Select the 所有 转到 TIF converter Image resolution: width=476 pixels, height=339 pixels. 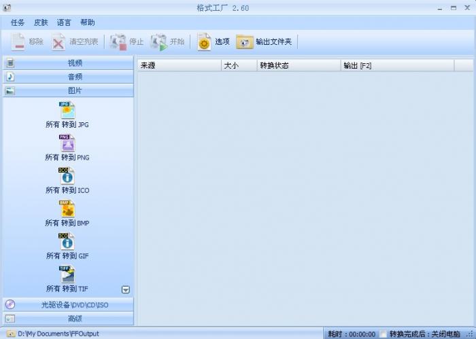(x=67, y=274)
